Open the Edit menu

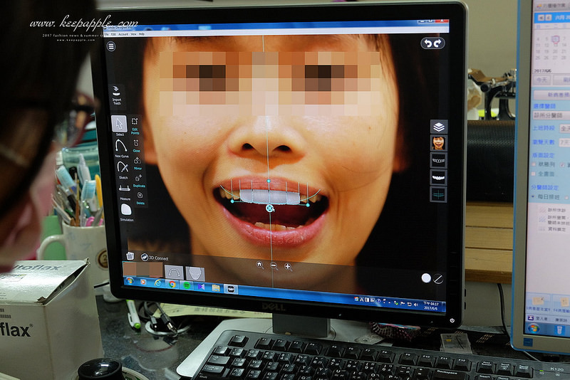[113, 34]
